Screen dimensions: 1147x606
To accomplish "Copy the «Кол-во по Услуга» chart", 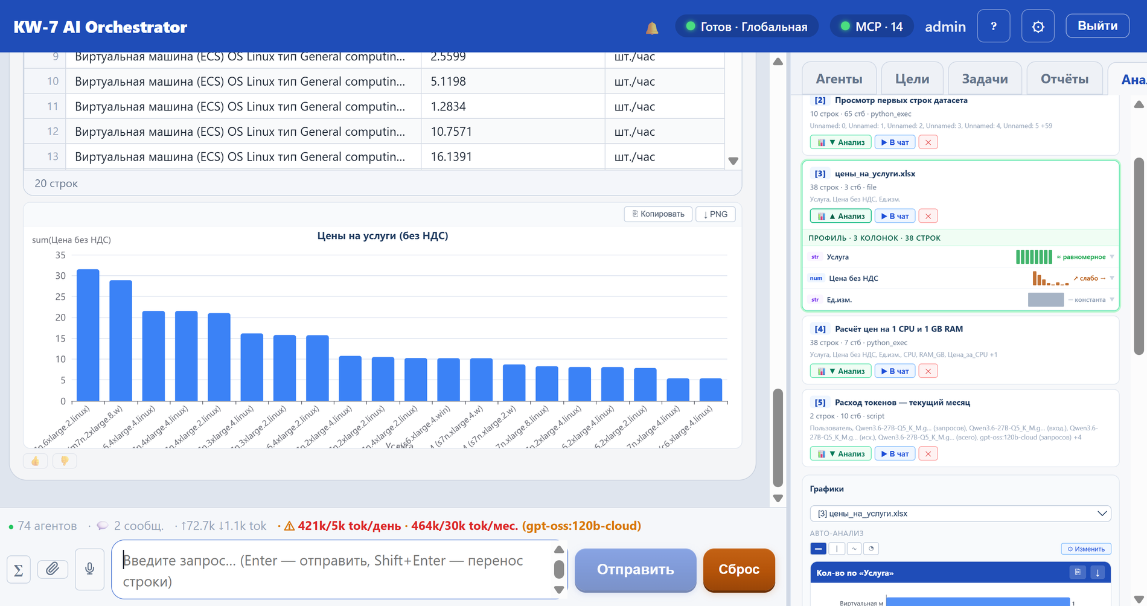I will tap(1078, 572).
